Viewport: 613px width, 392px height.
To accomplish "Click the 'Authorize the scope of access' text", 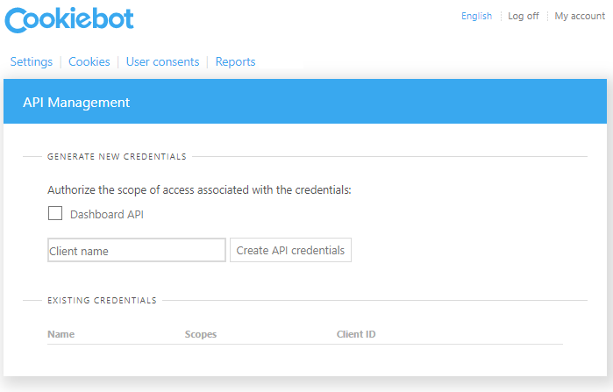I will (199, 189).
